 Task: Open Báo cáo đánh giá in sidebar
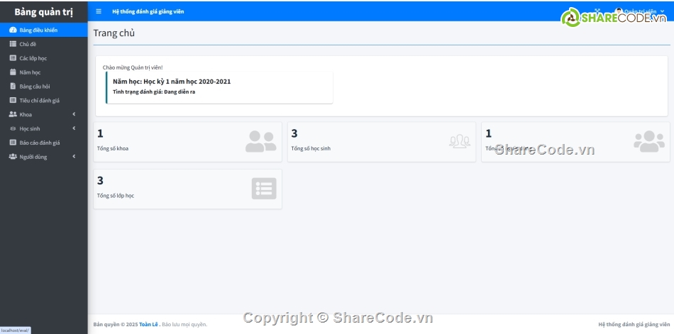[x=39, y=143]
